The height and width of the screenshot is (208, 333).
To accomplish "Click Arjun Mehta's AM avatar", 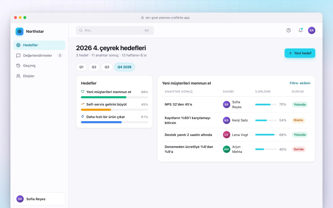I will point(227,149).
